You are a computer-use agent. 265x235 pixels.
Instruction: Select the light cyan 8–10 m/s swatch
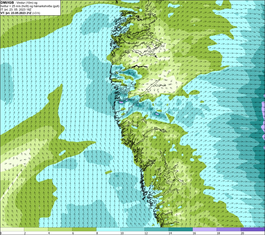108,229
